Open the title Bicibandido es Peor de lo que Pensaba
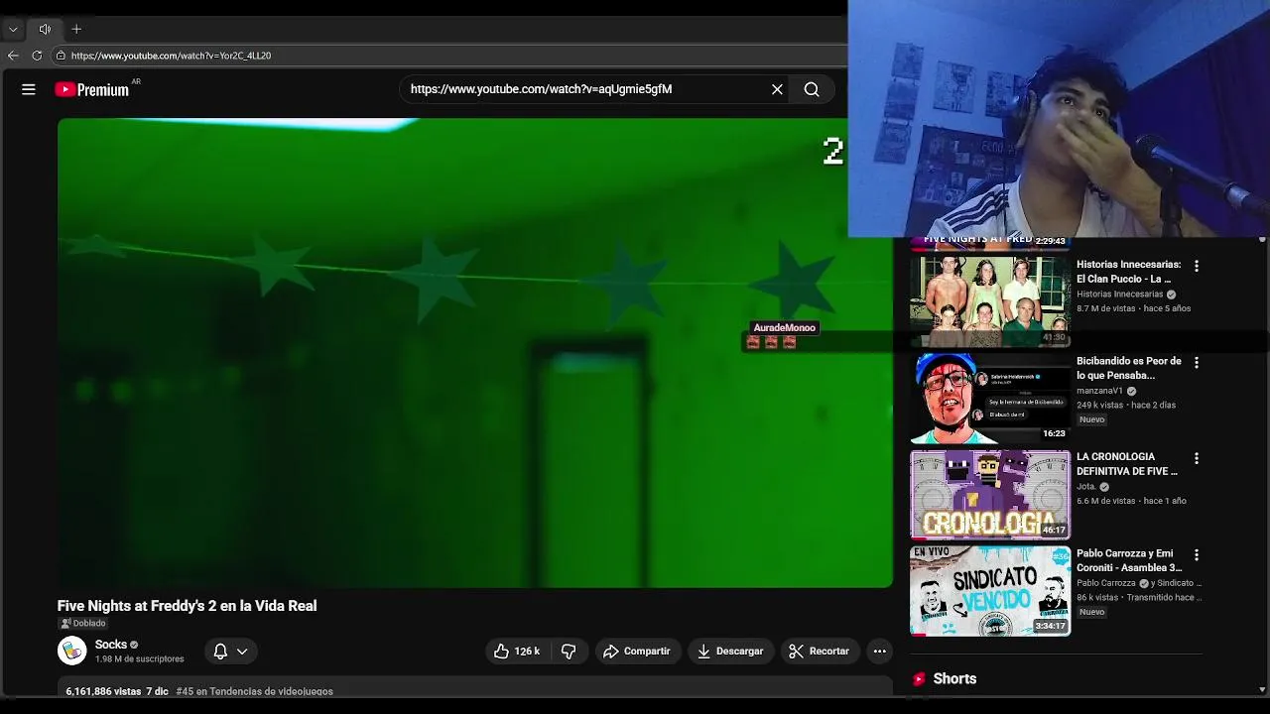 1129,368
